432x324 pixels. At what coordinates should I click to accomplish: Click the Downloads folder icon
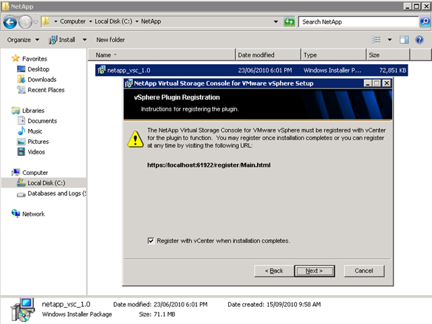click(x=21, y=79)
